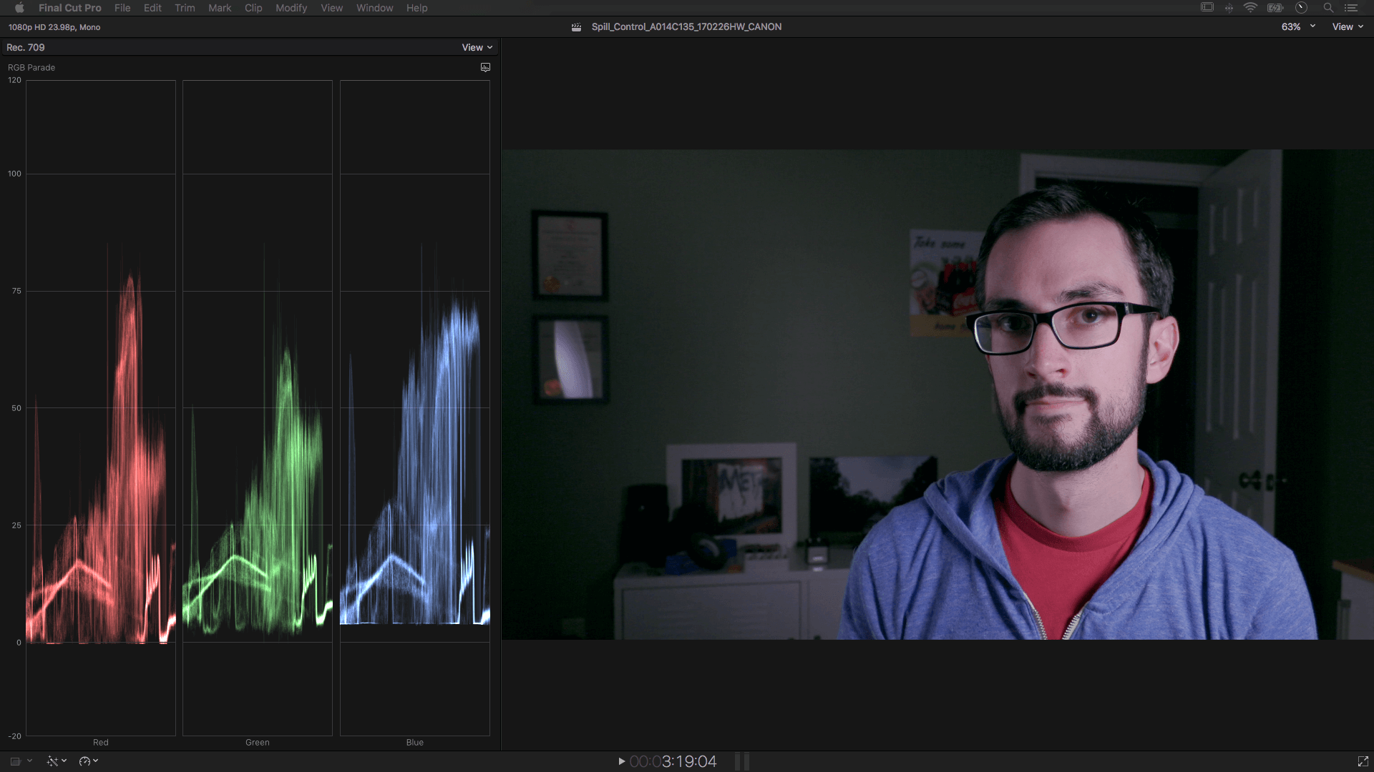Click the screen mirroring display icon
The image size is (1374, 772).
click(1207, 8)
